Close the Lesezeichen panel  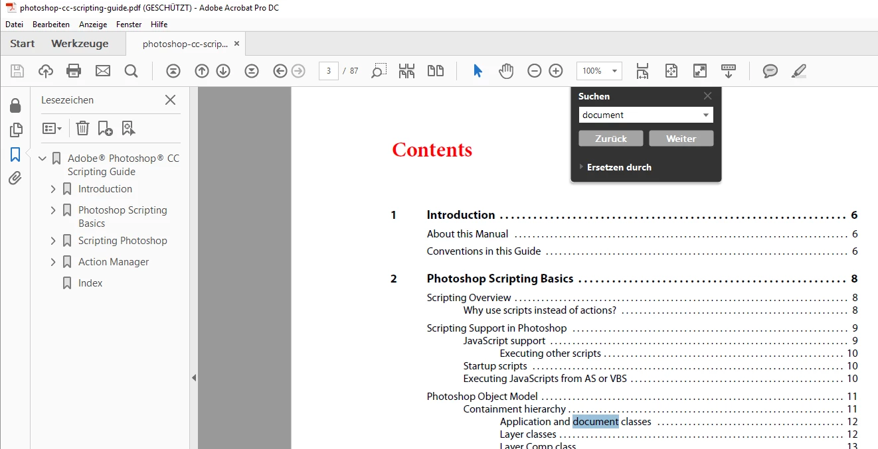tap(171, 100)
